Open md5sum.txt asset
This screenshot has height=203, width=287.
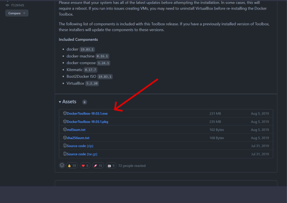[x=76, y=130]
